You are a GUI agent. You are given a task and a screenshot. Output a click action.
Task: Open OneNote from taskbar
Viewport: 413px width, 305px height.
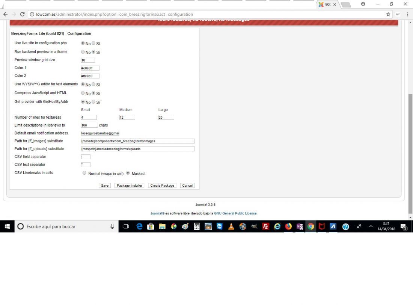[300, 226]
